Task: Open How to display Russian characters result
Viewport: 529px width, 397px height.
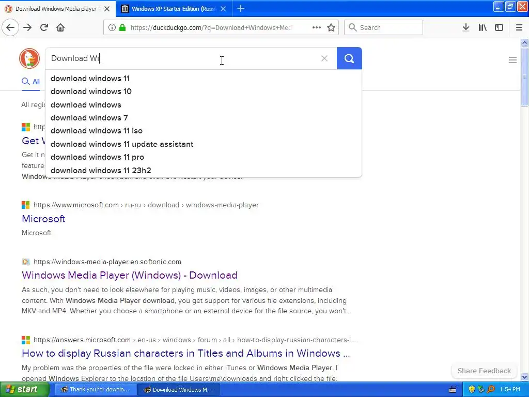Action: tap(186, 353)
